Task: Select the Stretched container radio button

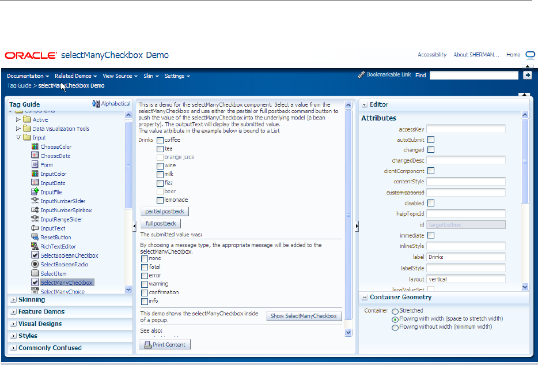Action: pyautogui.click(x=395, y=311)
